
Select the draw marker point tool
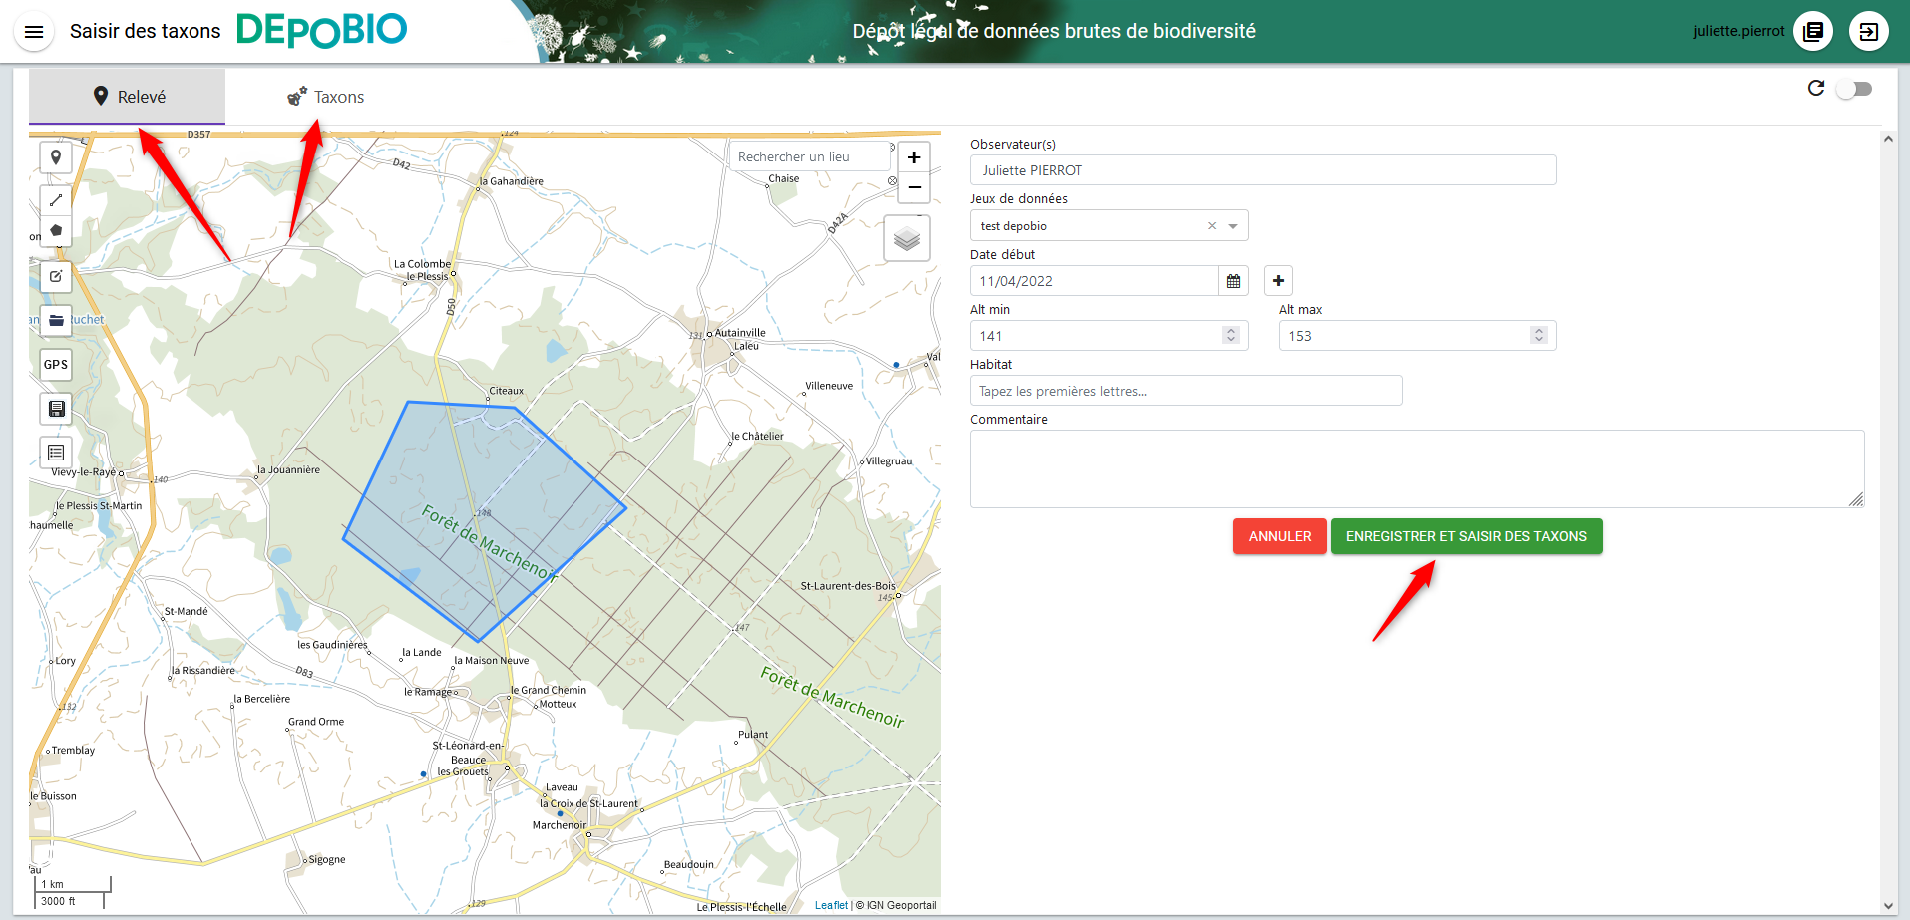[56, 157]
